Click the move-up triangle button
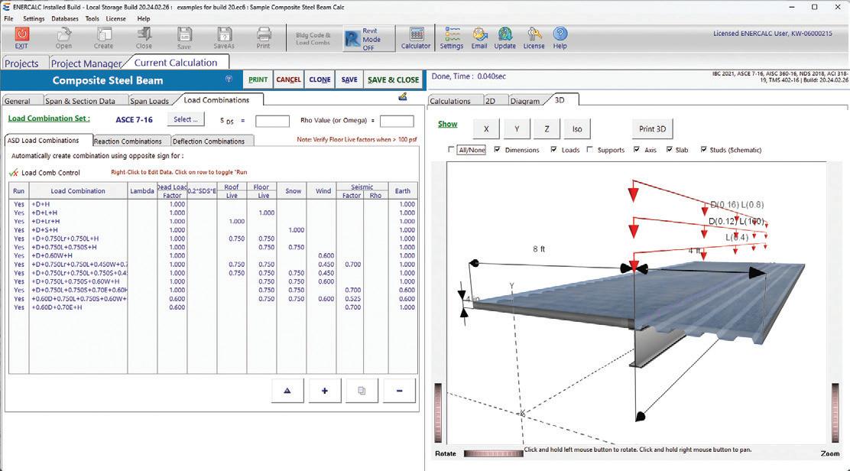The image size is (850, 471). pyautogui.click(x=287, y=390)
